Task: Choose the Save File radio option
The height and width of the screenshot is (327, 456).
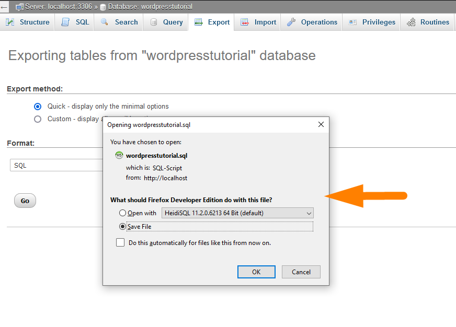Action: [x=123, y=227]
